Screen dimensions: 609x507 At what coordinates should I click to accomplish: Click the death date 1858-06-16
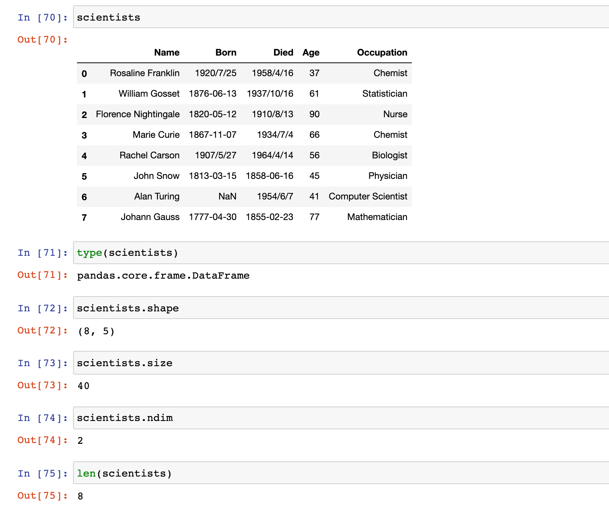269,176
